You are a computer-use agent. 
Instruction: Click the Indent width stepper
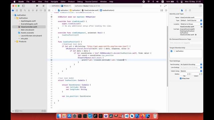202,74
